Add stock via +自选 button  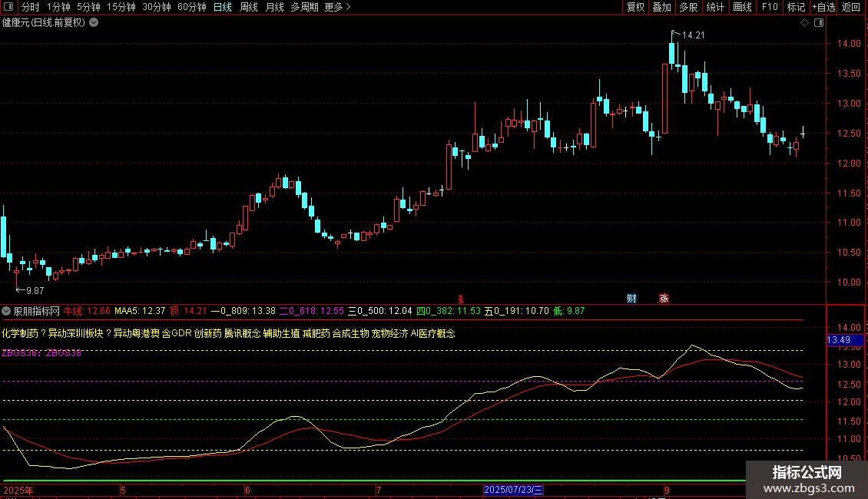pyautogui.click(x=823, y=7)
